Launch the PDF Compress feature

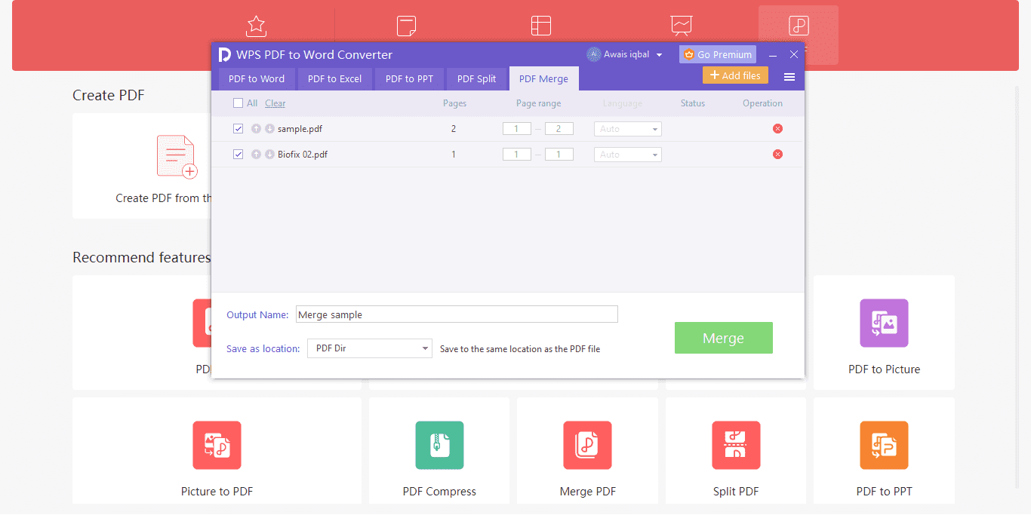click(x=439, y=451)
